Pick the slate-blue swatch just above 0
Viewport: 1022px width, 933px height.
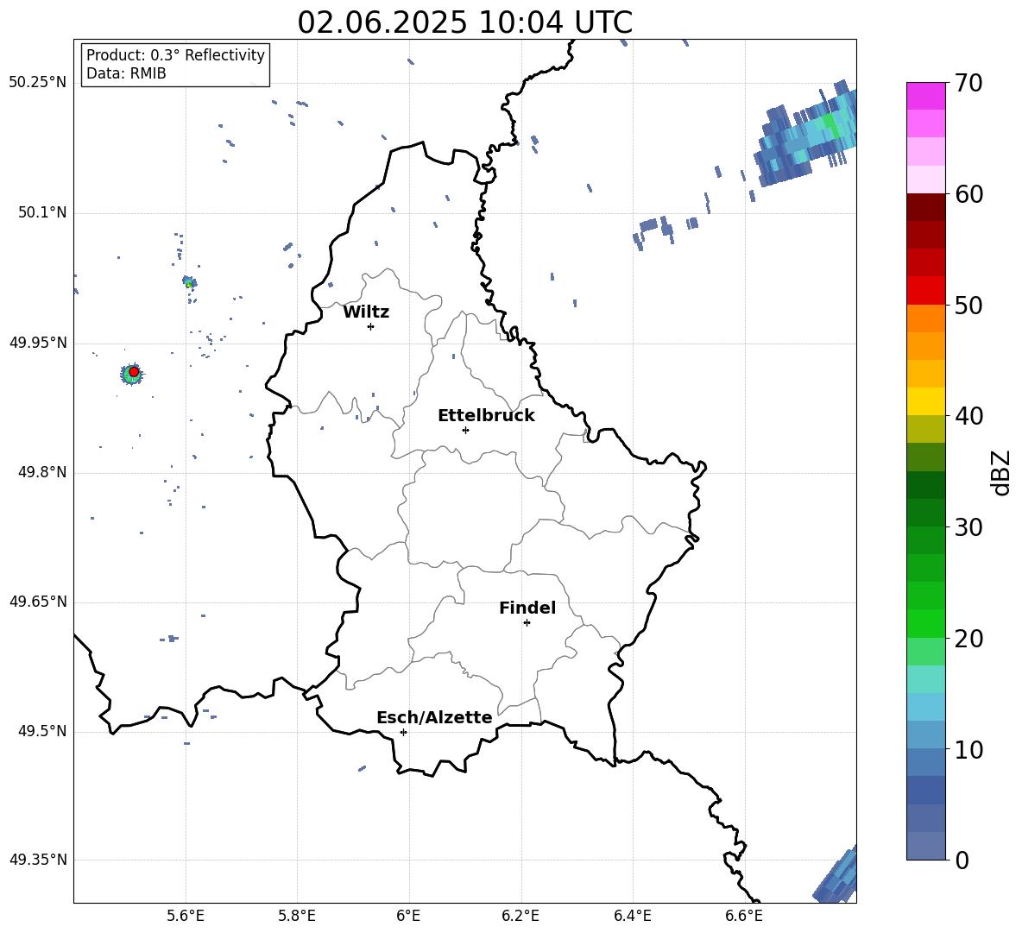tap(925, 846)
